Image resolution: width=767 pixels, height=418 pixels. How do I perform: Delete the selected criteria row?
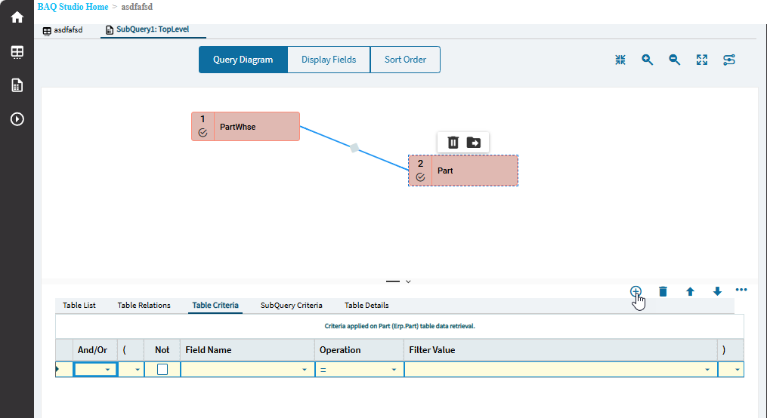point(663,291)
